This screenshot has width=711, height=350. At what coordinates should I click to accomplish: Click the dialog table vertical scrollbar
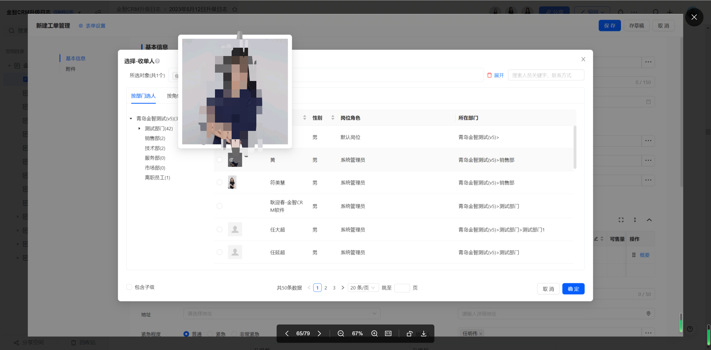[x=575, y=147]
